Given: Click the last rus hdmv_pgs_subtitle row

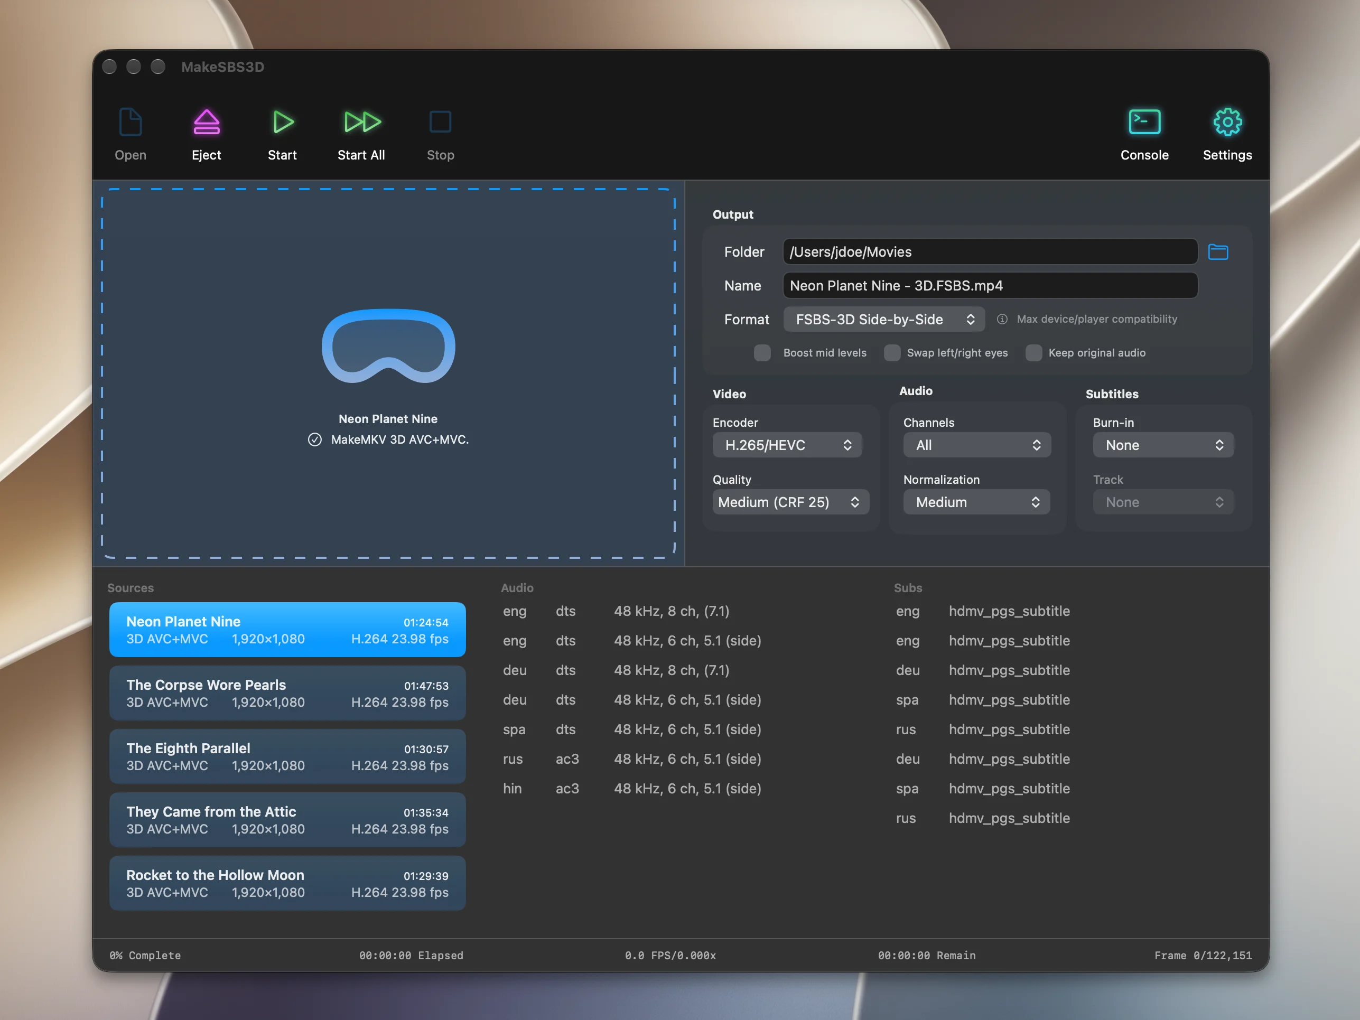Looking at the screenshot, I should click(x=983, y=818).
